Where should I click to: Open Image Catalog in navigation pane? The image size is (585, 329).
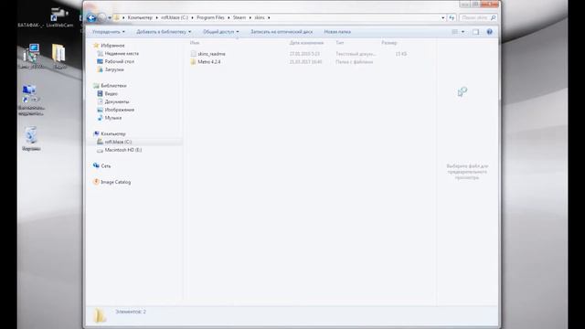[116, 182]
